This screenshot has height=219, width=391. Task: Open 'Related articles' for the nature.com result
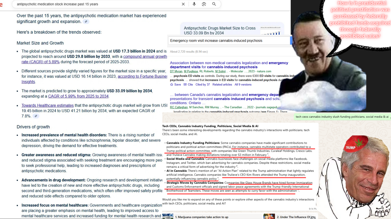(222, 85)
